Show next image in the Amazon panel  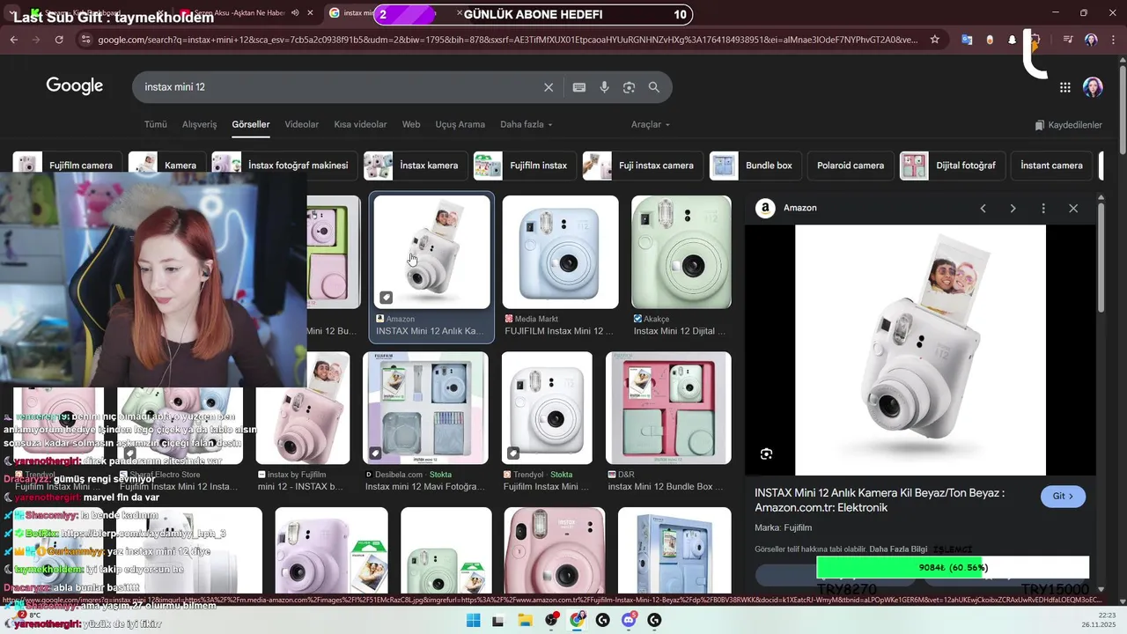coord(1013,209)
